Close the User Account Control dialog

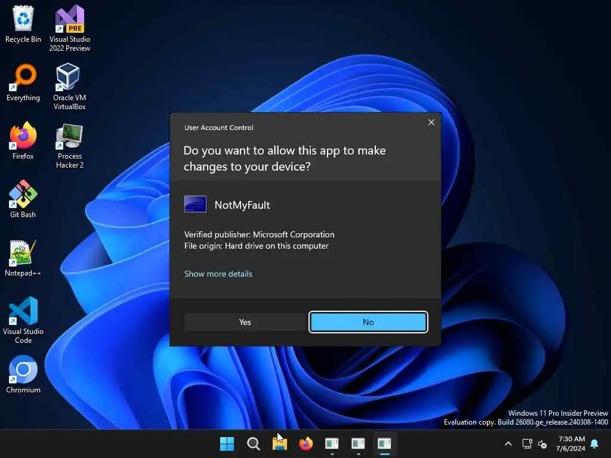(x=431, y=122)
